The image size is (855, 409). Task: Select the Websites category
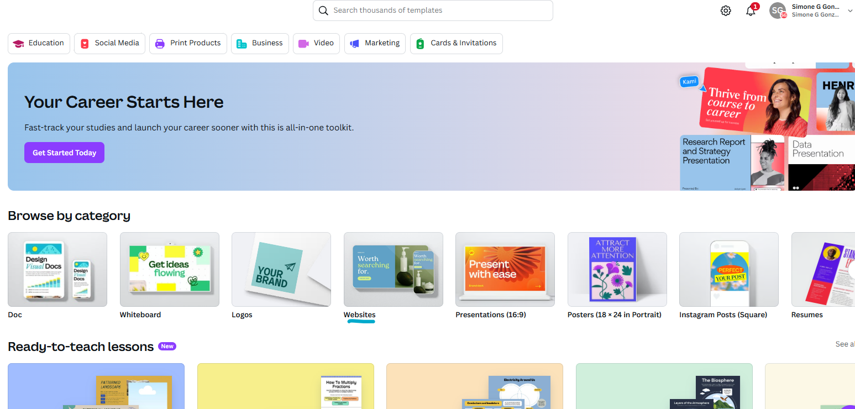coord(393,269)
